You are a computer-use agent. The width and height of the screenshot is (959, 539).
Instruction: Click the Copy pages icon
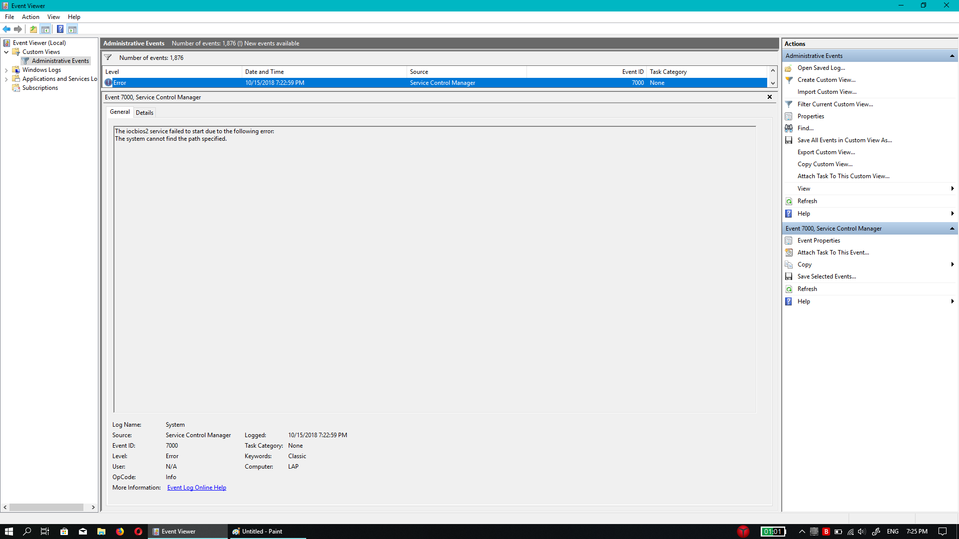pos(789,265)
